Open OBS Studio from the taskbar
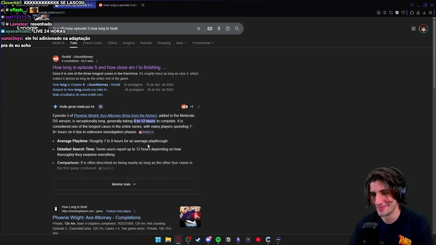The height and width of the screenshot is (245, 436). [188, 240]
